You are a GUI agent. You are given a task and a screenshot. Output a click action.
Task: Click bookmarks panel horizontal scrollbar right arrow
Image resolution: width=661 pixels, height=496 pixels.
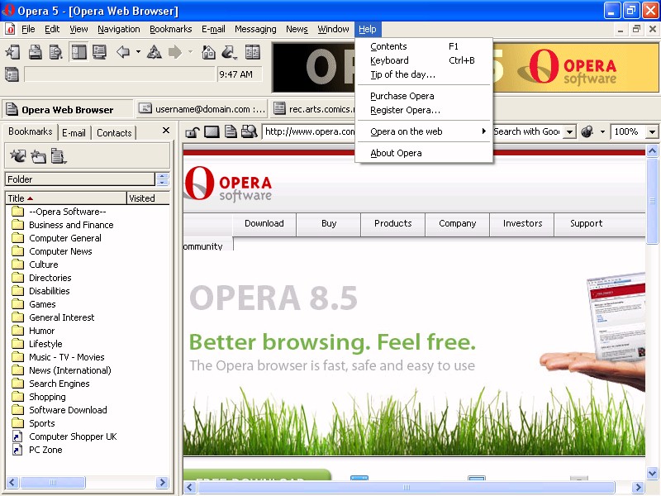click(162, 482)
